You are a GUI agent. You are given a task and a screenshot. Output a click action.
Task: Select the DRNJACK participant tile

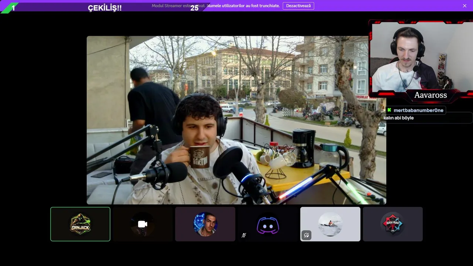[80, 224]
